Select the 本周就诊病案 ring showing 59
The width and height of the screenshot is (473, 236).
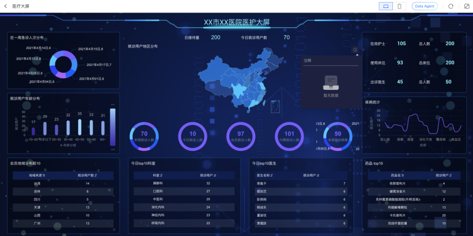tap(338, 136)
